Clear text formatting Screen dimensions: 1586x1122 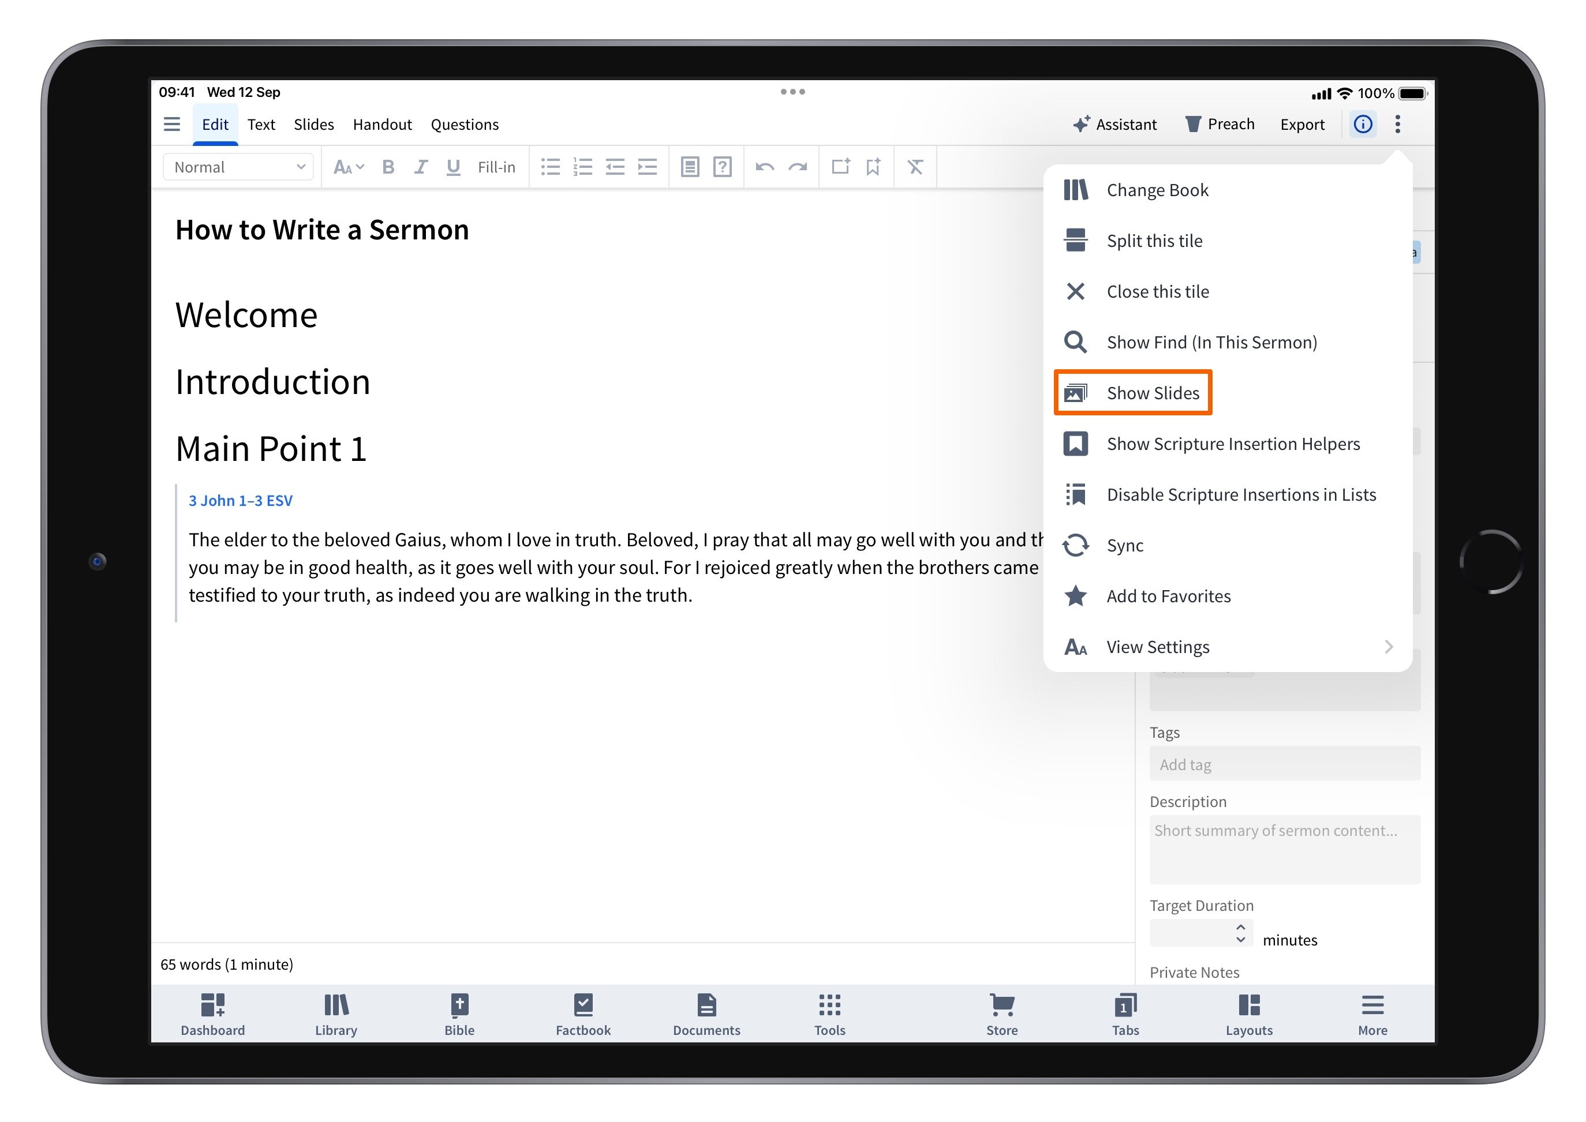(915, 167)
